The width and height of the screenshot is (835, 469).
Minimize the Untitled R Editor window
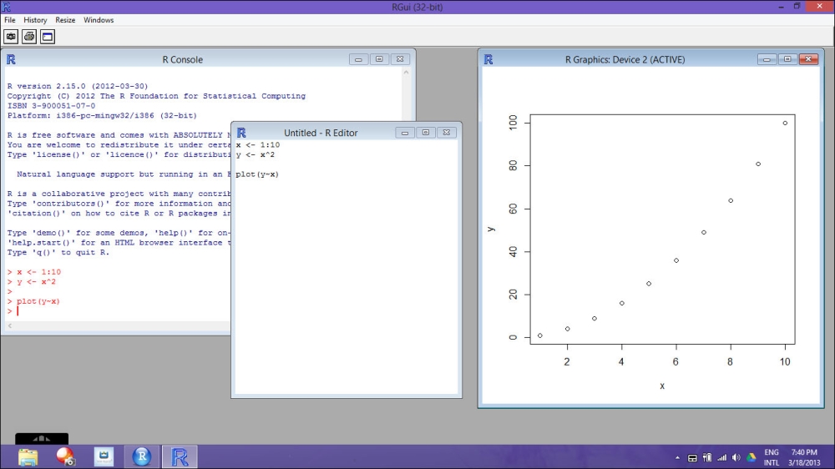coord(405,133)
